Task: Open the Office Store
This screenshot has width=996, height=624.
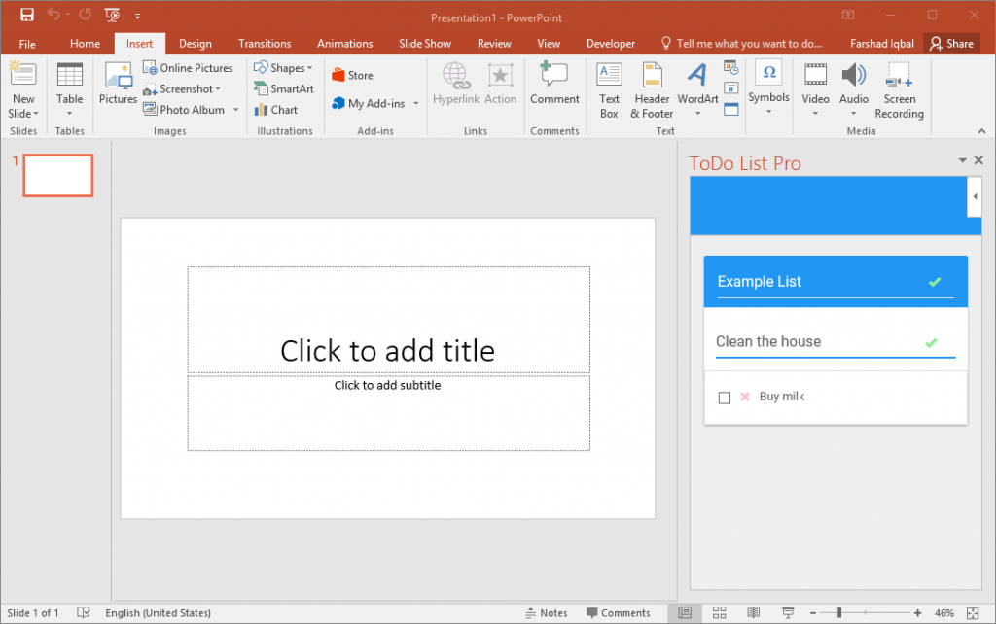Action: [x=352, y=74]
